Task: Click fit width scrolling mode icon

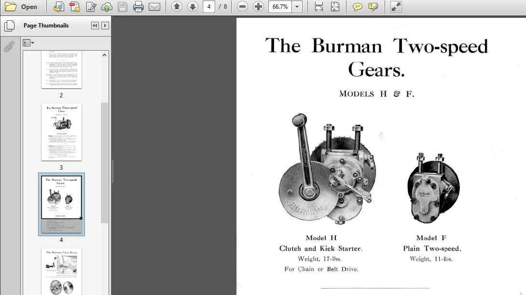Action: pyautogui.click(x=318, y=7)
